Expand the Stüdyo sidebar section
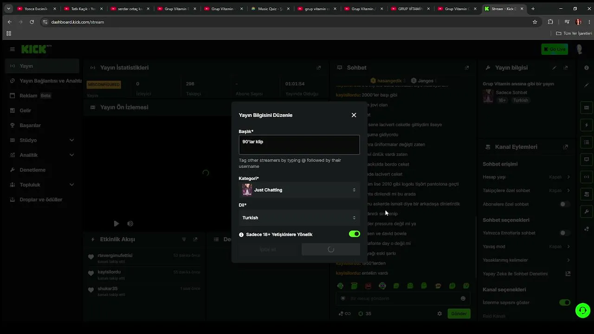 pos(42,140)
